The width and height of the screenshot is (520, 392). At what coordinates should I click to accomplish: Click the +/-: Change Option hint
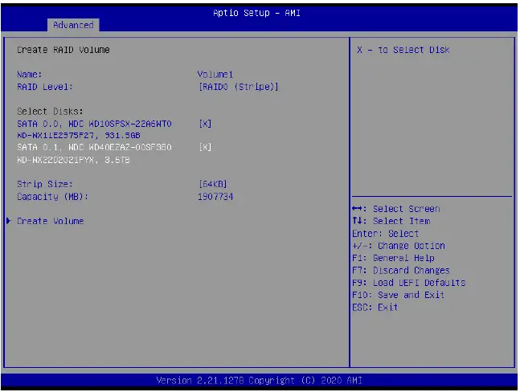tap(399, 246)
